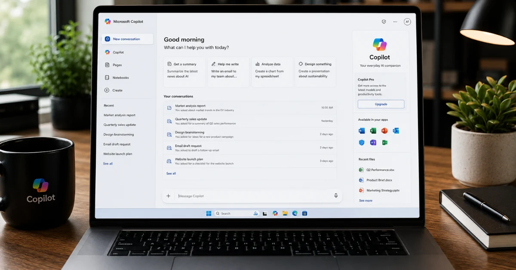Open Marketing Strategy.pptx recent file
The image size is (516, 270).
[x=379, y=190]
